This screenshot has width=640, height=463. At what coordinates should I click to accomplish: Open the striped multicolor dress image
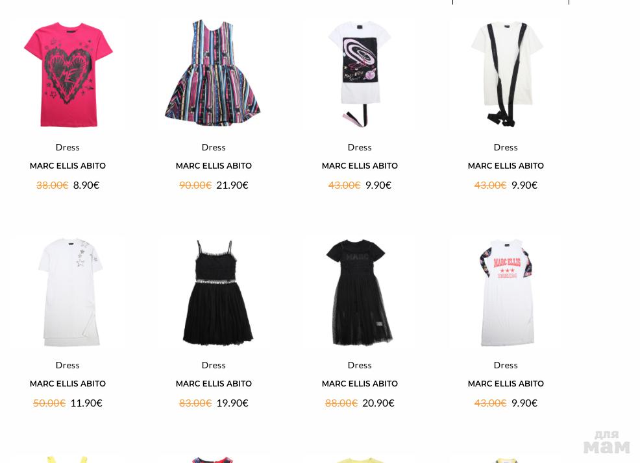(213, 73)
